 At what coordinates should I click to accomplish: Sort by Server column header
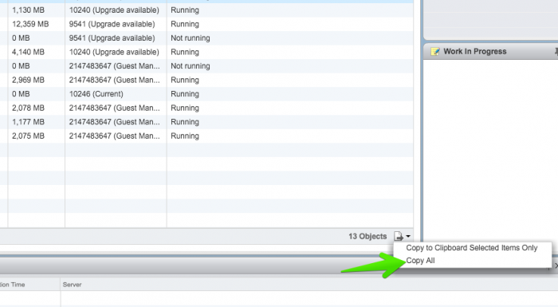[x=73, y=285]
